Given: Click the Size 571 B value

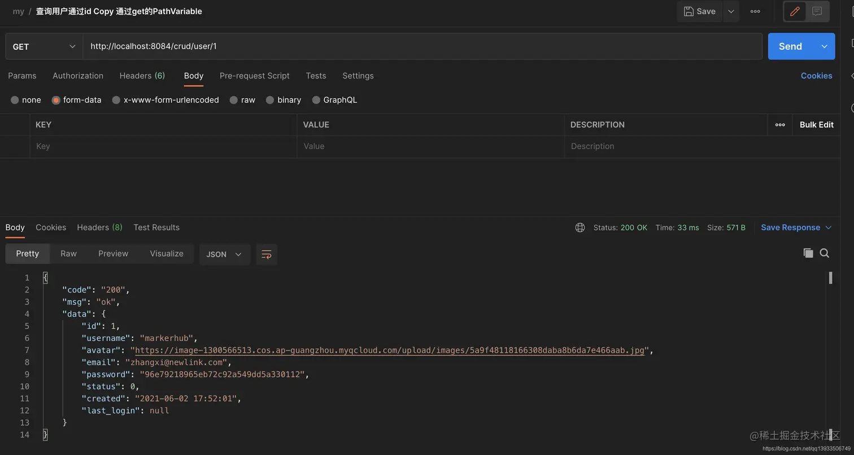Looking at the screenshot, I should click(x=736, y=228).
